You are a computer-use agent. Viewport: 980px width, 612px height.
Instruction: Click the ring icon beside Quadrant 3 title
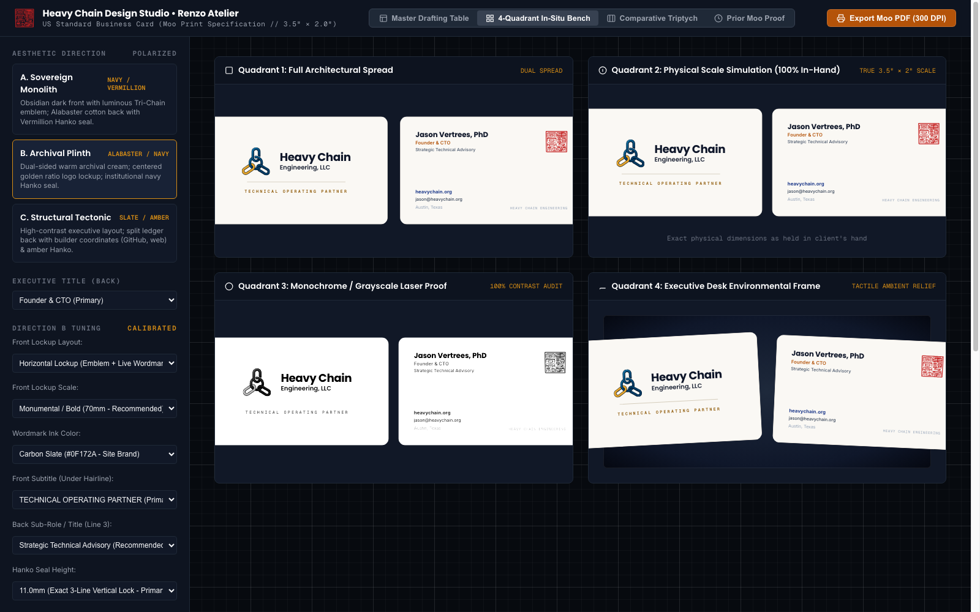229,286
